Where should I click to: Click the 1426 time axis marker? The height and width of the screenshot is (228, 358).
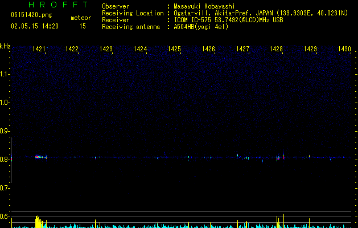208,49
